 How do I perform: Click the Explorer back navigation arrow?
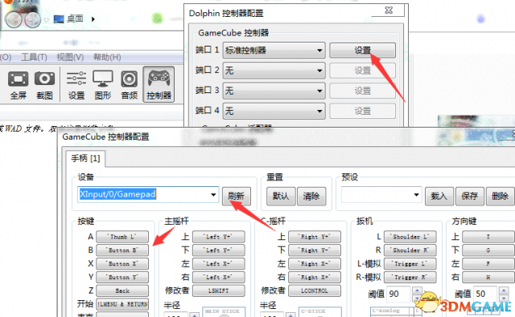[x=14, y=19]
